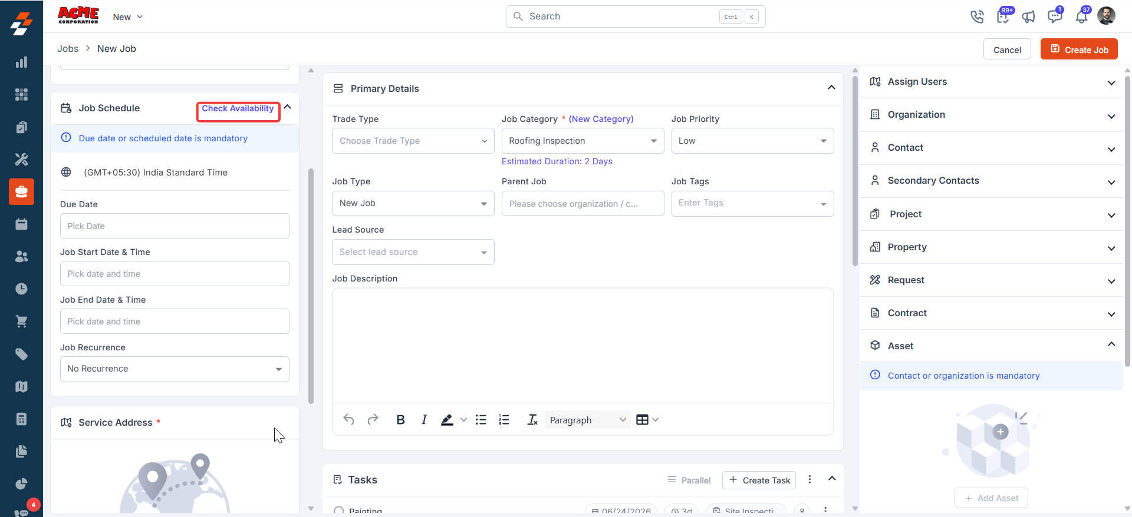Open the wrench tools sidebar icon
This screenshot has height=517, width=1132.
click(x=21, y=159)
